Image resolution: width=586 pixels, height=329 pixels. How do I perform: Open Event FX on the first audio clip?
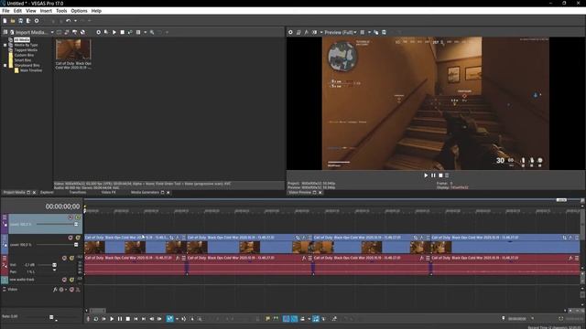point(178,258)
